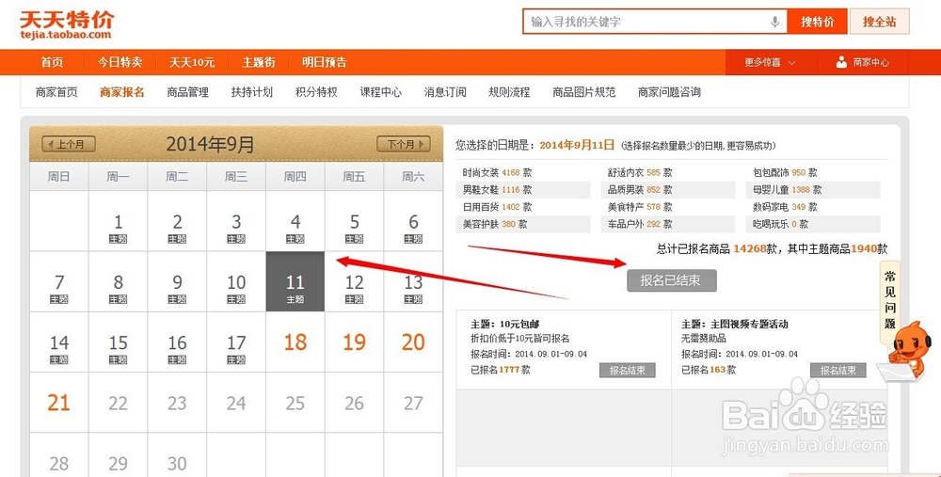Click the 主题: 10元包邮 title
The image size is (941, 477).
[504, 324]
